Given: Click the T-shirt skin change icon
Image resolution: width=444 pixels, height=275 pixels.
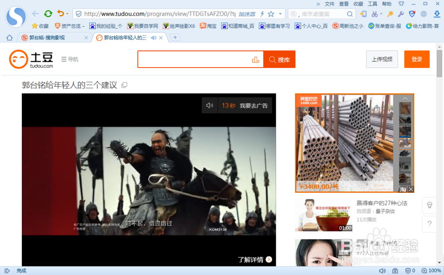Looking at the screenshot, I should [x=401, y=4].
